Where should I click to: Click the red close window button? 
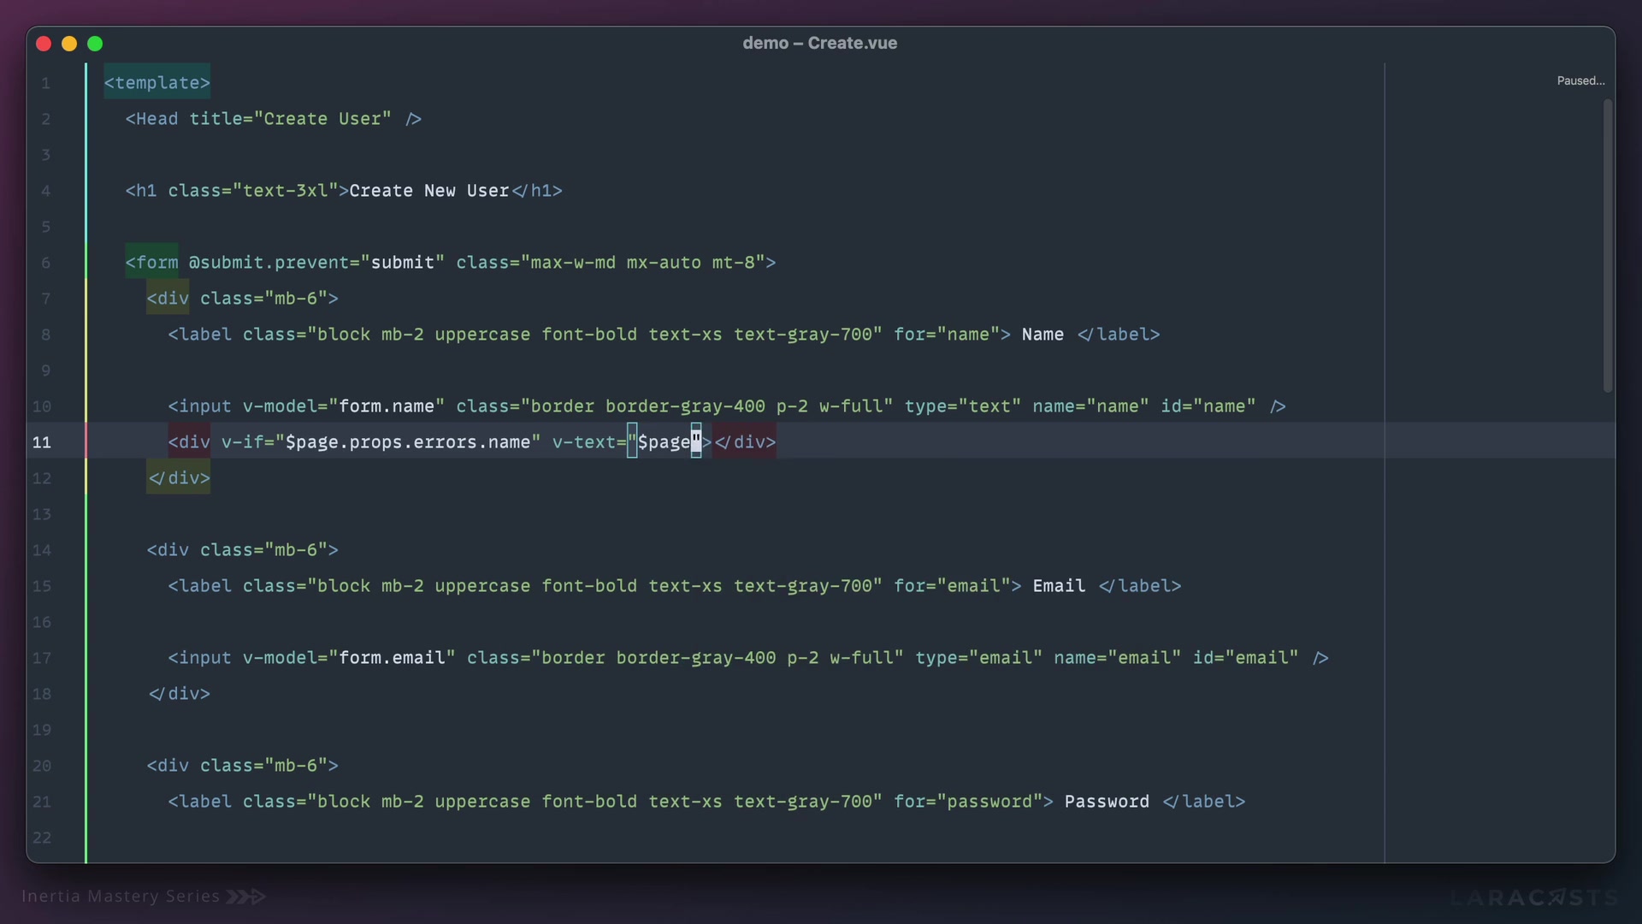tap(44, 44)
